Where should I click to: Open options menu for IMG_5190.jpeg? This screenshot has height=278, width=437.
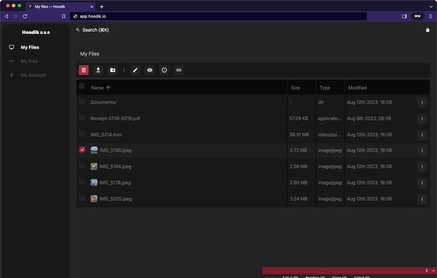point(422,150)
